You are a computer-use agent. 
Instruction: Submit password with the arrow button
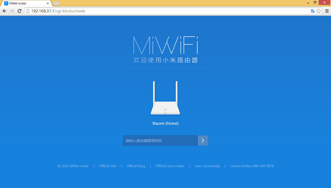(x=203, y=140)
